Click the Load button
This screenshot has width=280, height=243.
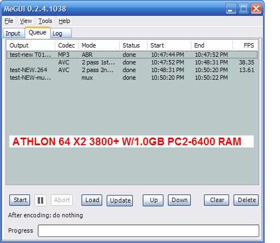92,200
